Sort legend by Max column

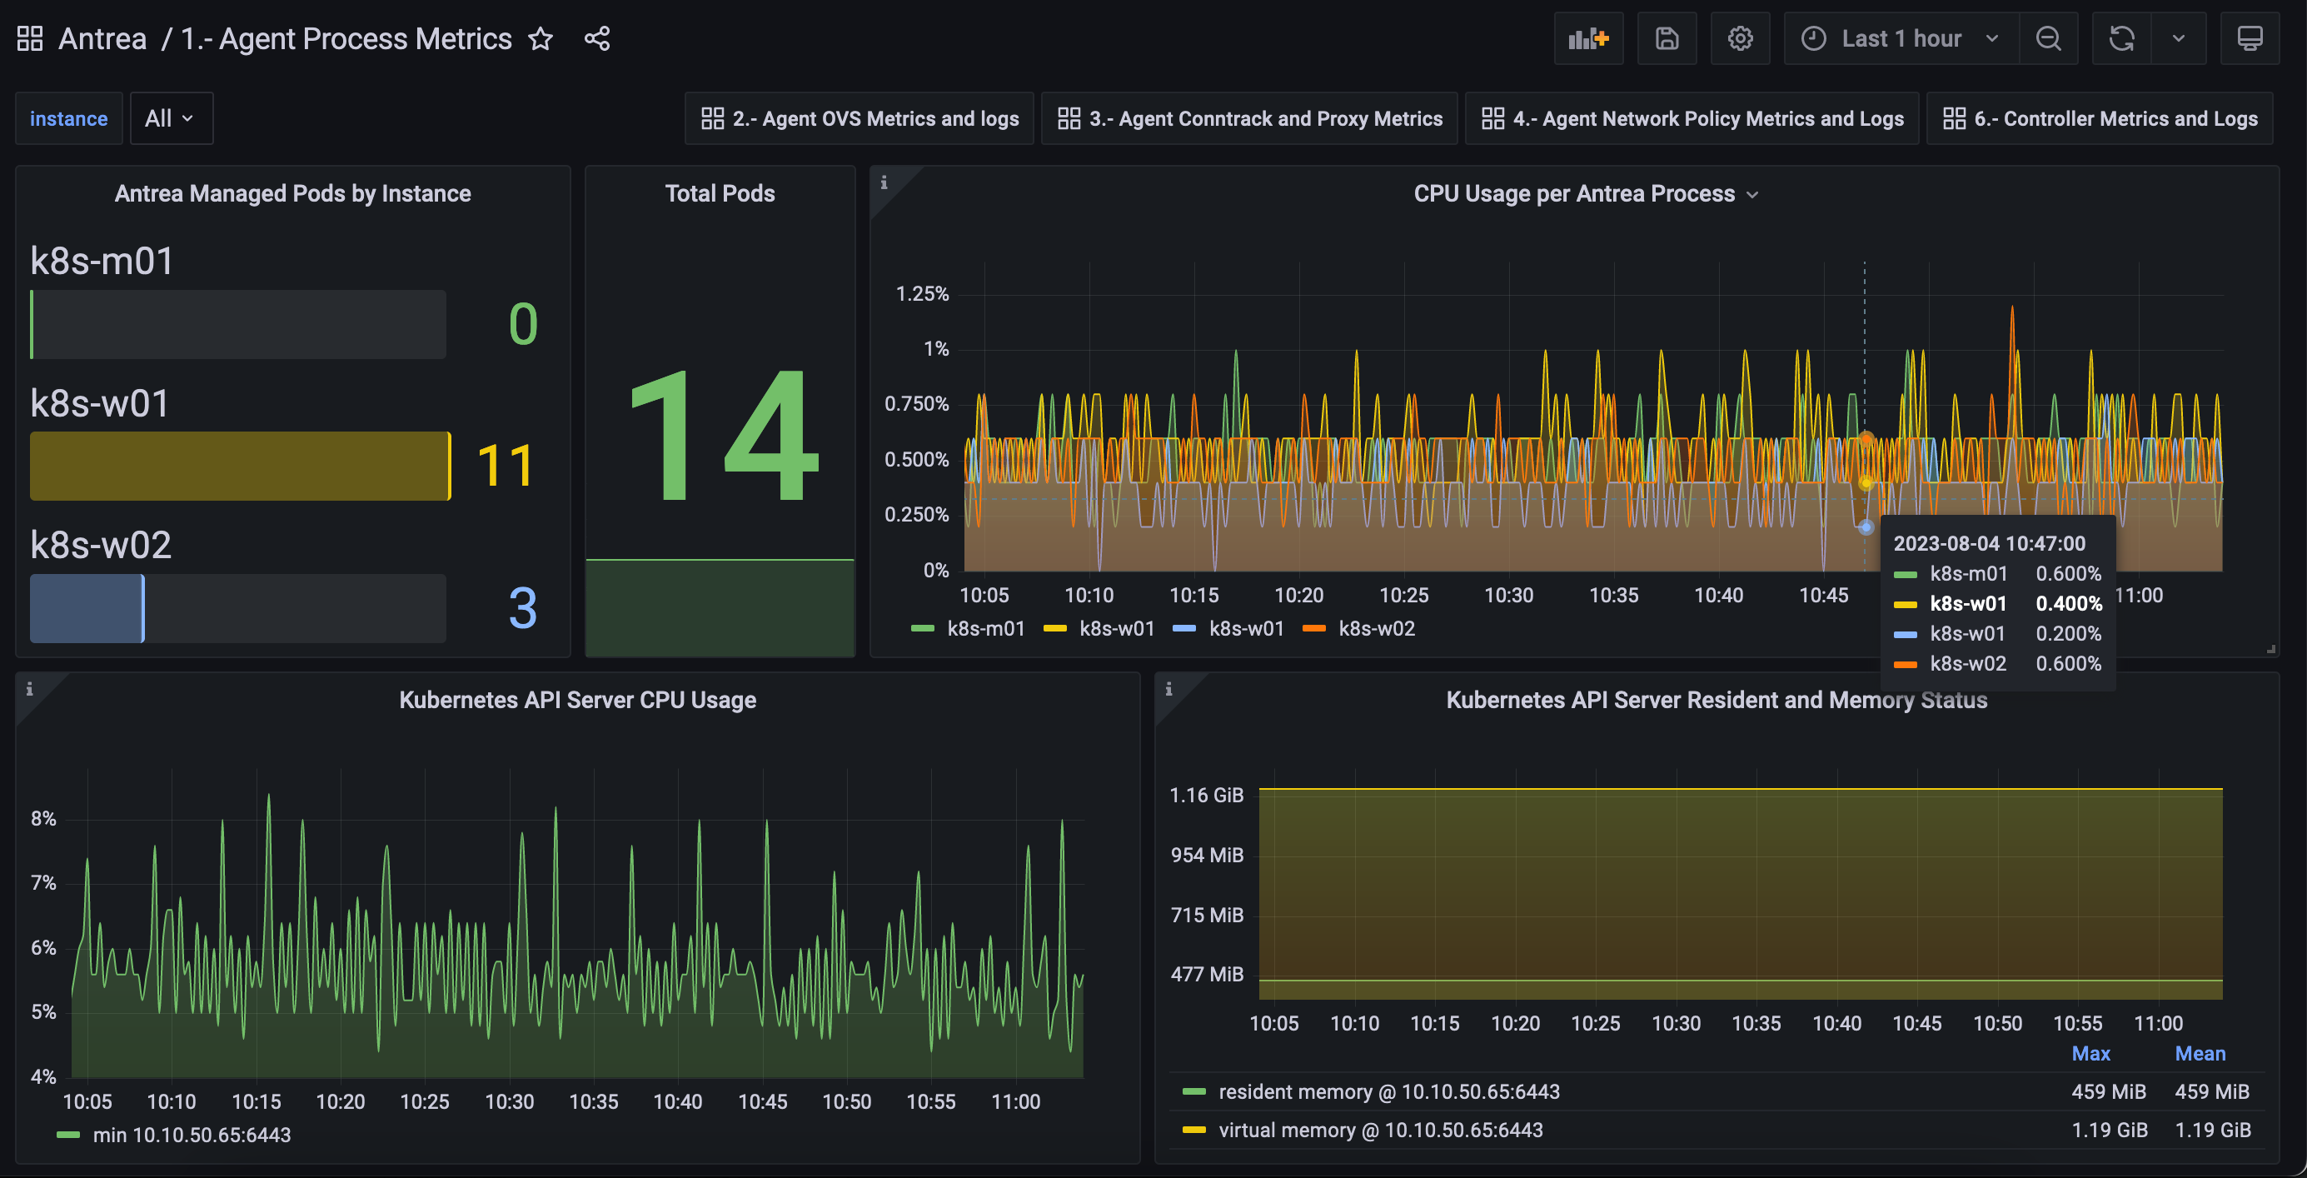click(x=2091, y=1055)
